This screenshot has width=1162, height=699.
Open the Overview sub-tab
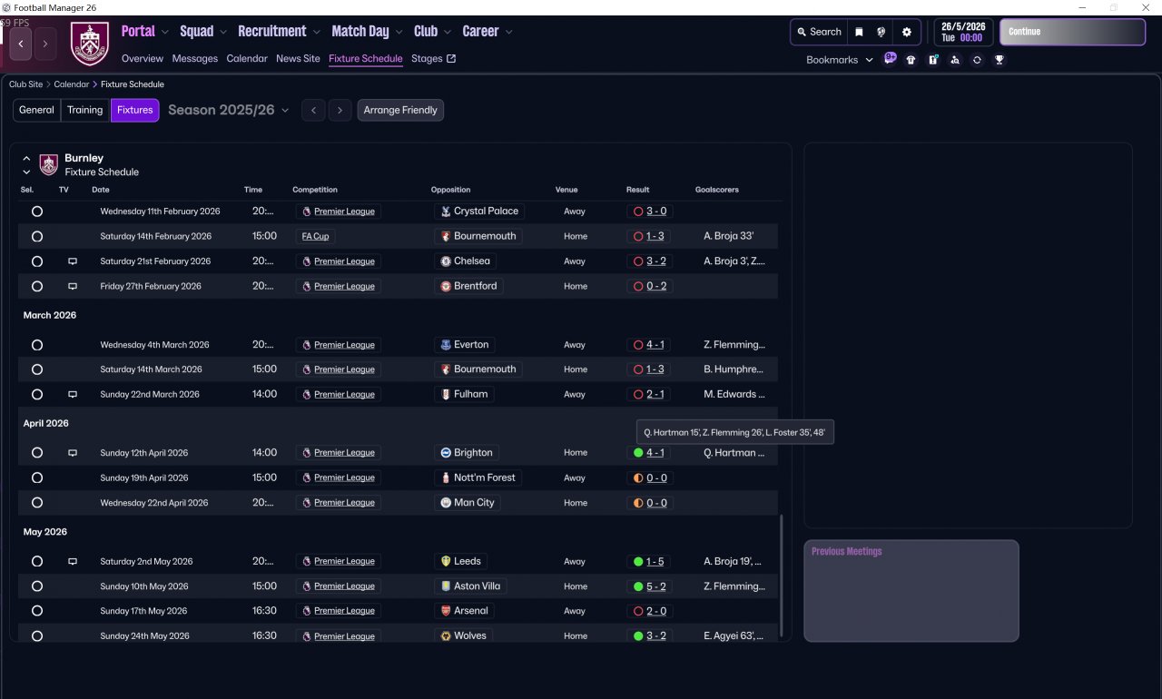pos(143,59)
